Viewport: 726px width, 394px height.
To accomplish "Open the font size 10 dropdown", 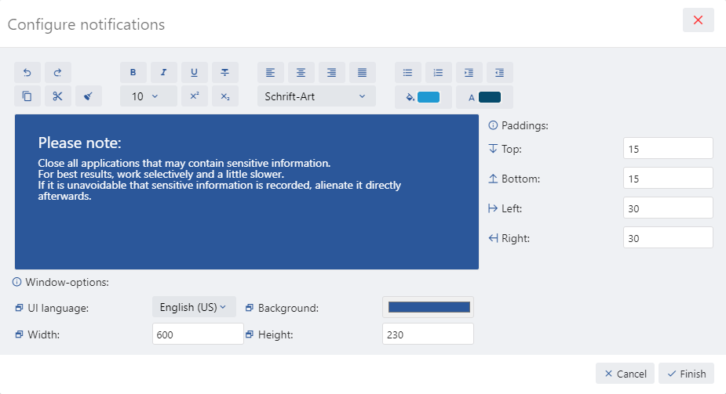I will click(x=148, y=96).
